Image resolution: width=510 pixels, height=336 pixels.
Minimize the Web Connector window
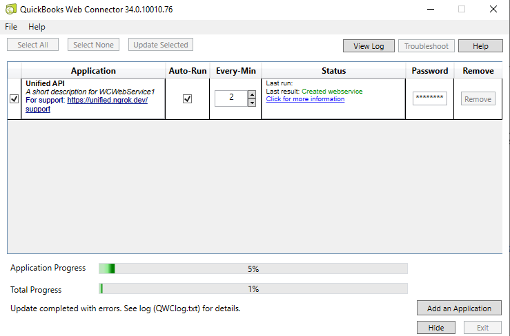point(429,9)
